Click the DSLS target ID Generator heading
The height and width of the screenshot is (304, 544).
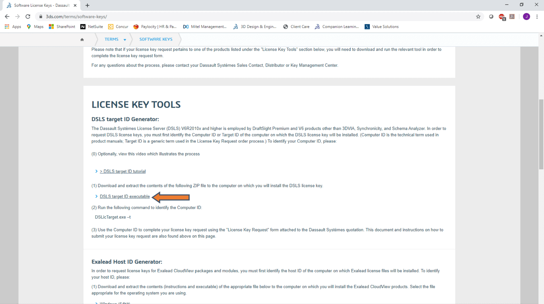pyautogui.click(x=125, y=119)
